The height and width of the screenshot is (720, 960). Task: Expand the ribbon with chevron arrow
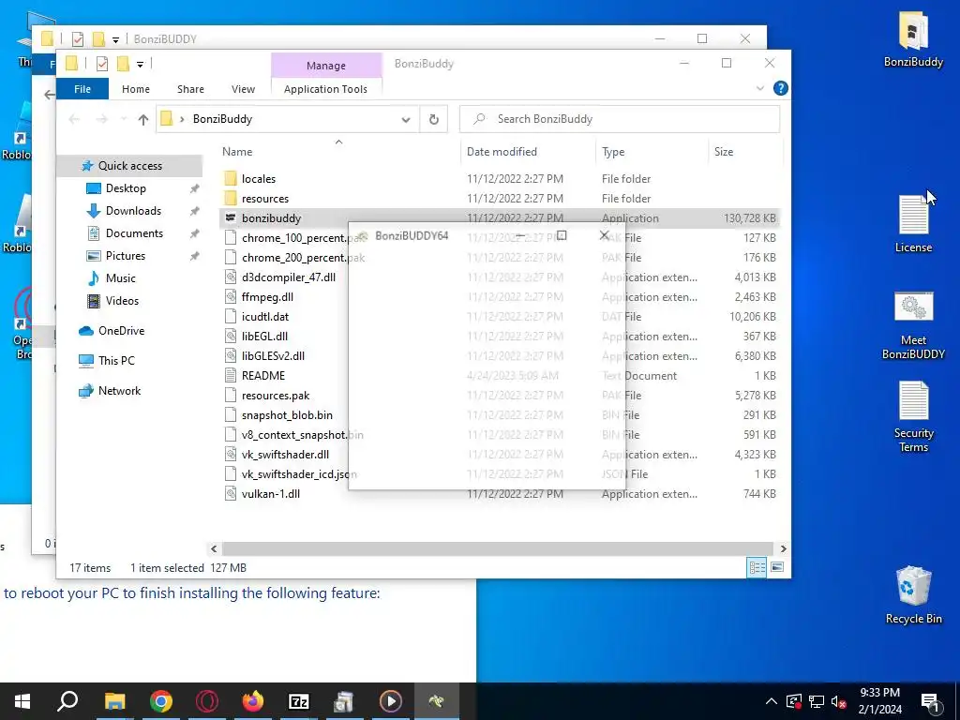pyautogui.click(x=759, y=88)
